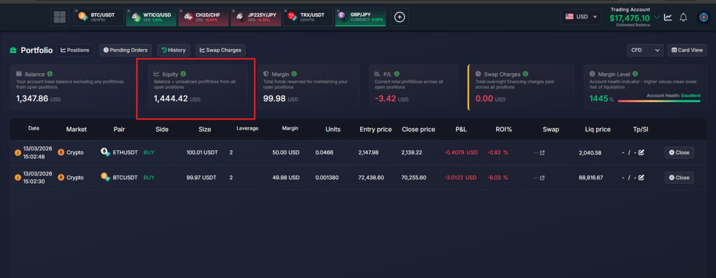
Task: Close the WTICO/USD market tab
Action: coord(129,11)
